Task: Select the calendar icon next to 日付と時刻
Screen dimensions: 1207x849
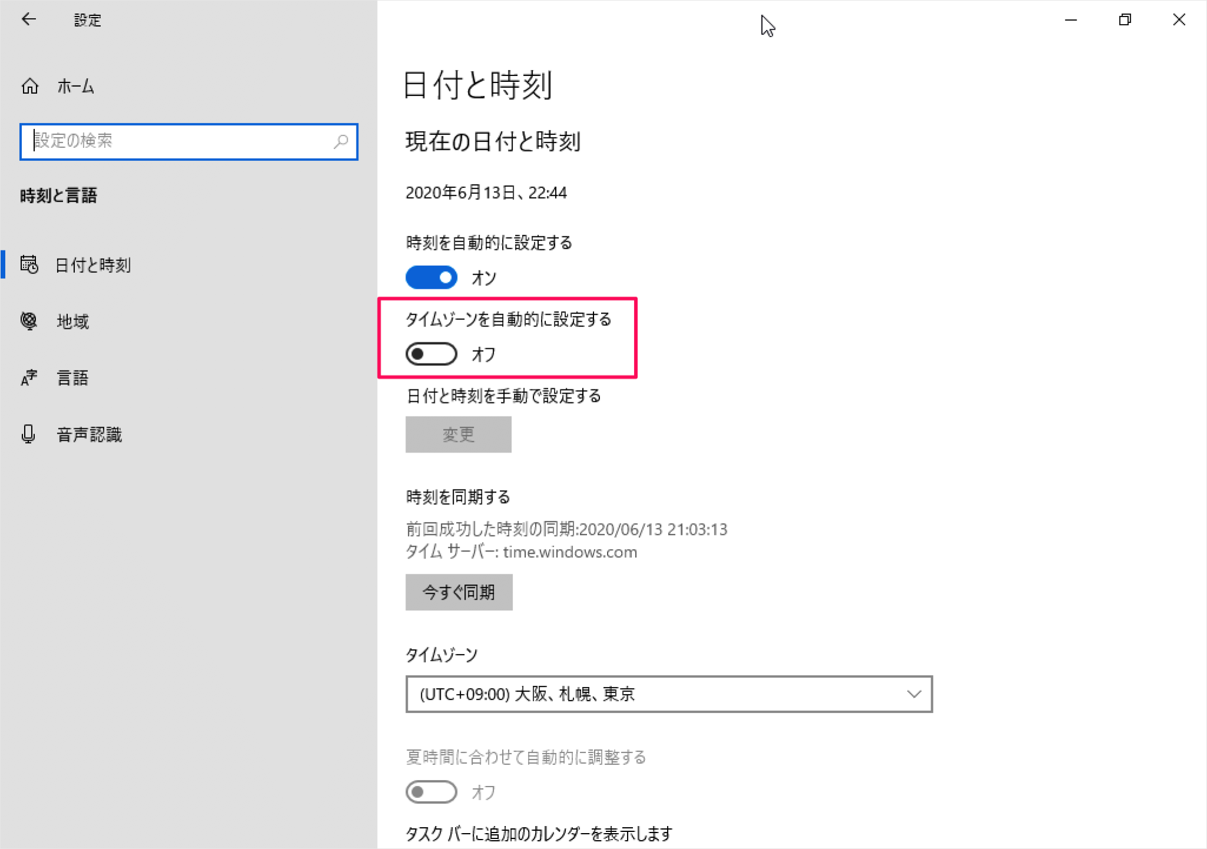Action: (x=29, y=266)
